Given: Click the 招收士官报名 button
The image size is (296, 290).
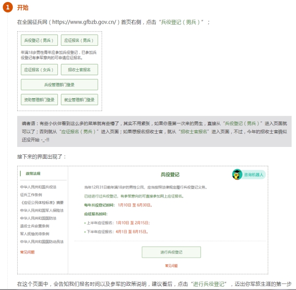Looking at the screenshot, I should coord(80,70).
